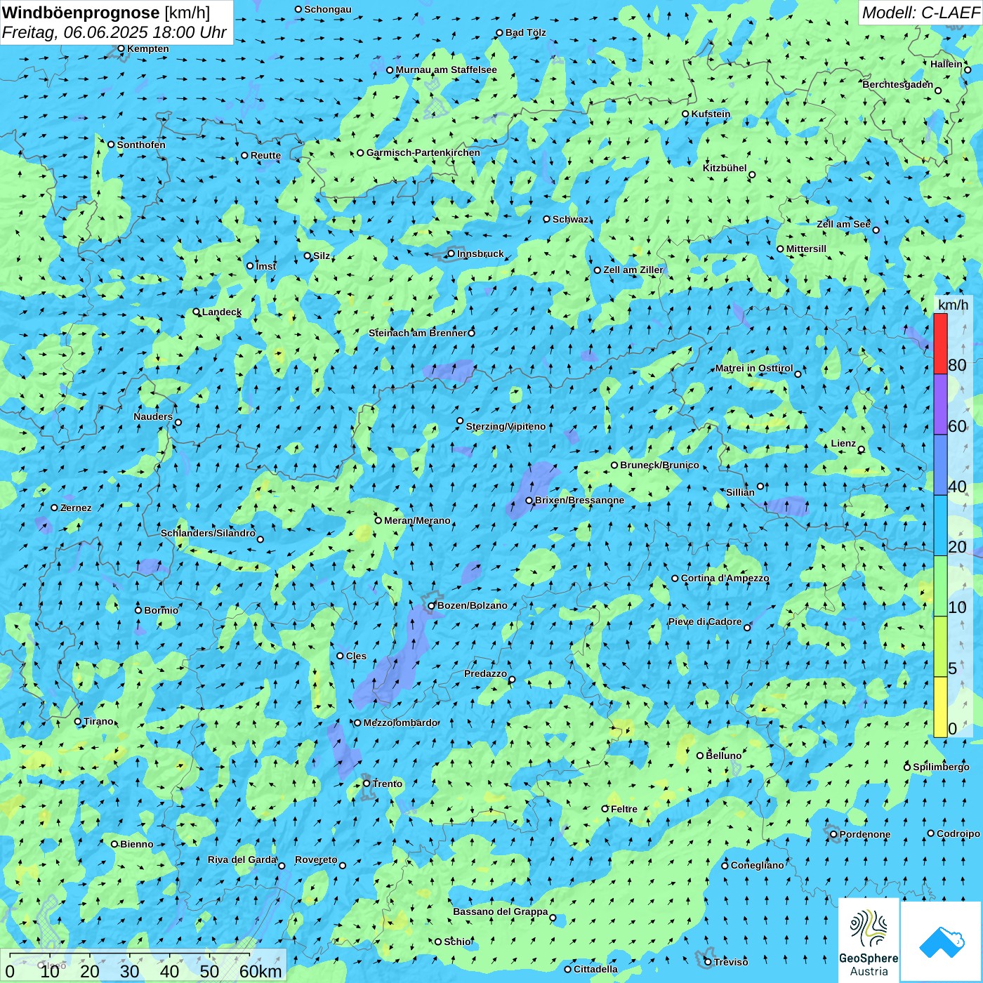Click the Feltre marker circle

coord(605,809)
